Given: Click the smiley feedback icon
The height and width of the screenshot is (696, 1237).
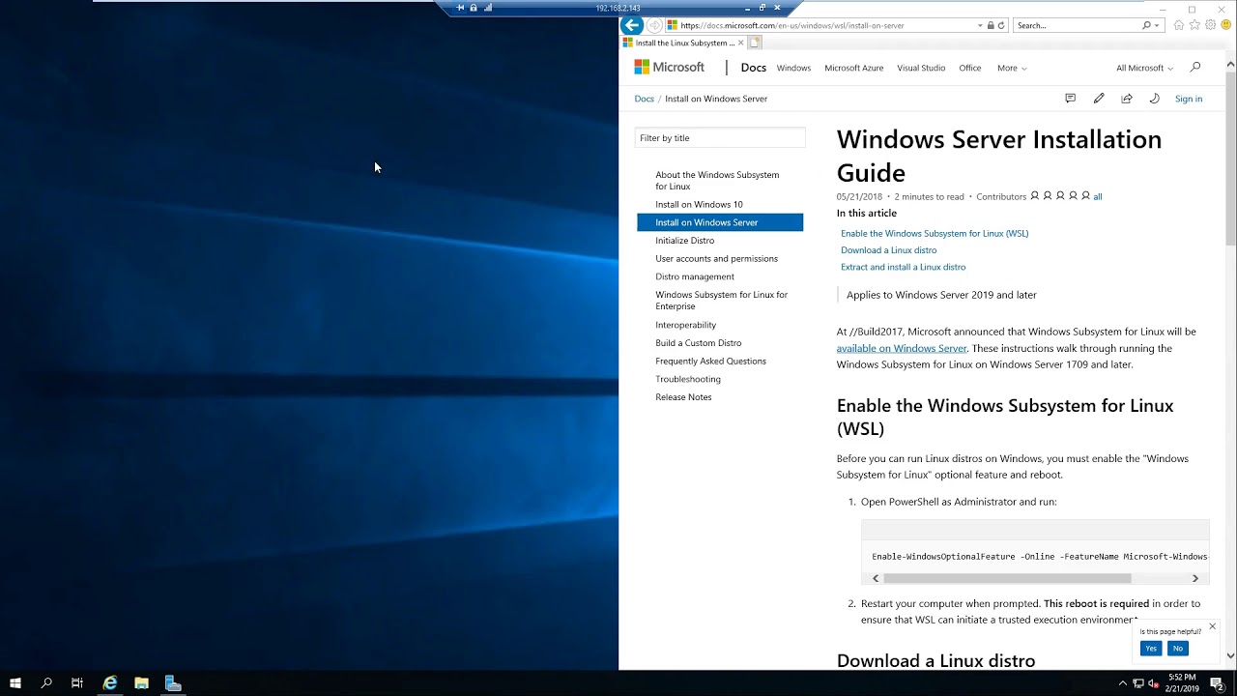Looking at the screenshot, I should coord(1225,25).
